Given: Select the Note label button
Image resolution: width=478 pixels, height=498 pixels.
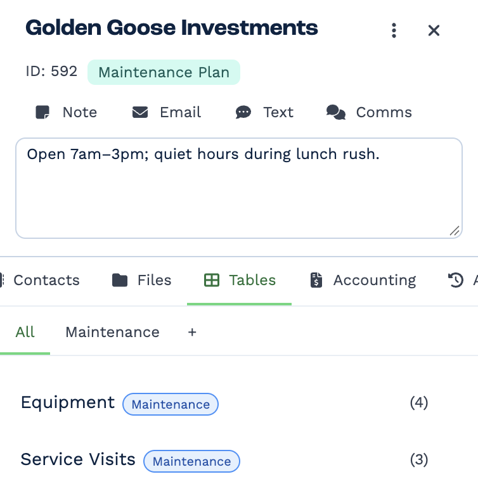Looking at the screenshot, I should (x=80, y=112).
